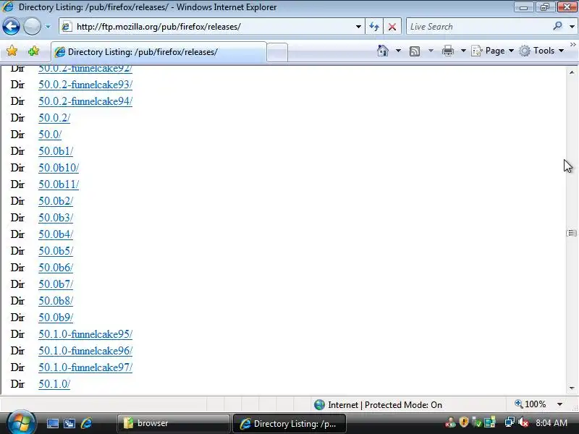
Task: Click the Home page icon
Action: pyautogui.click(x=383, y=51)
